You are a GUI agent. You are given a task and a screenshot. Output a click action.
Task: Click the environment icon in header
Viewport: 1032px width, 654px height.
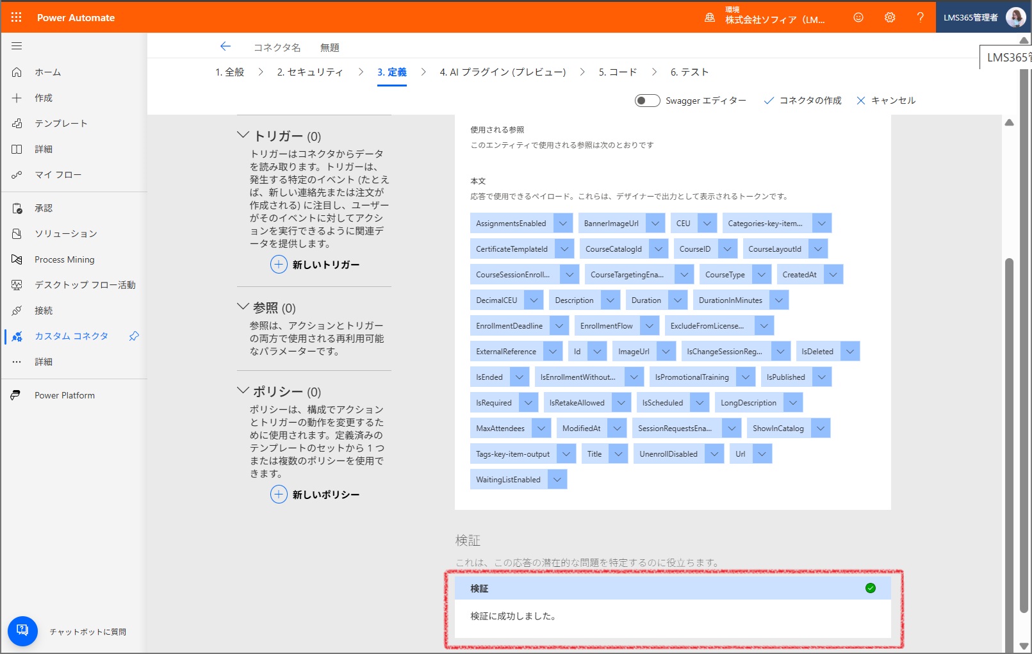710,18
